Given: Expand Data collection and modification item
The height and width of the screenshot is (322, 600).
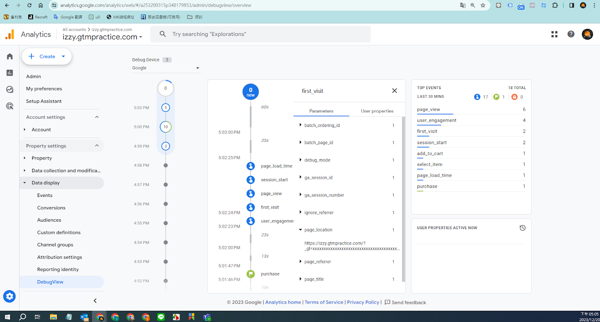Looking at the screenshot, I should point(25,170).
